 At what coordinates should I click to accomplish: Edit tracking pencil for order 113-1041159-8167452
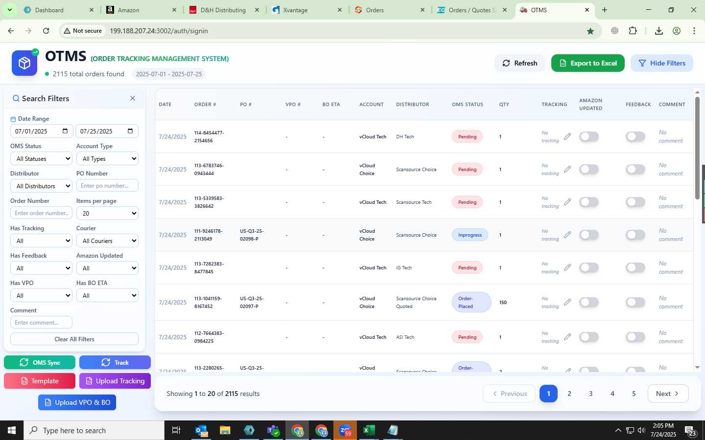(567, 302)
